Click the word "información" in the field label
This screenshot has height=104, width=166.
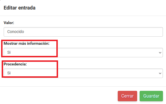click(38, 43)
